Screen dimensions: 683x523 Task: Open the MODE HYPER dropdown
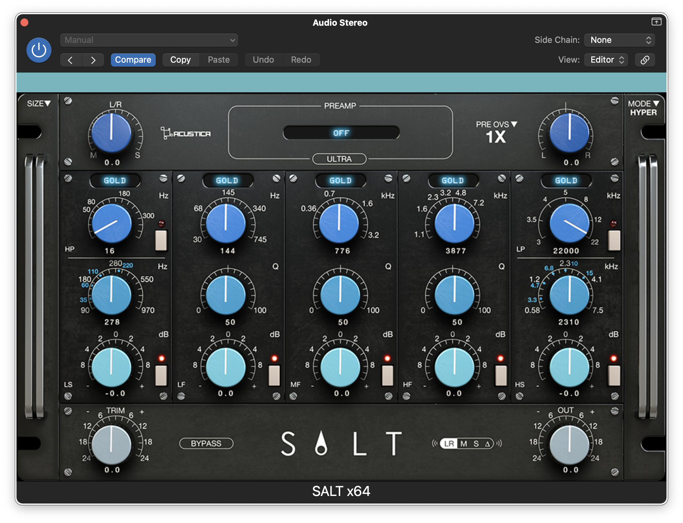tap(643, 108)
